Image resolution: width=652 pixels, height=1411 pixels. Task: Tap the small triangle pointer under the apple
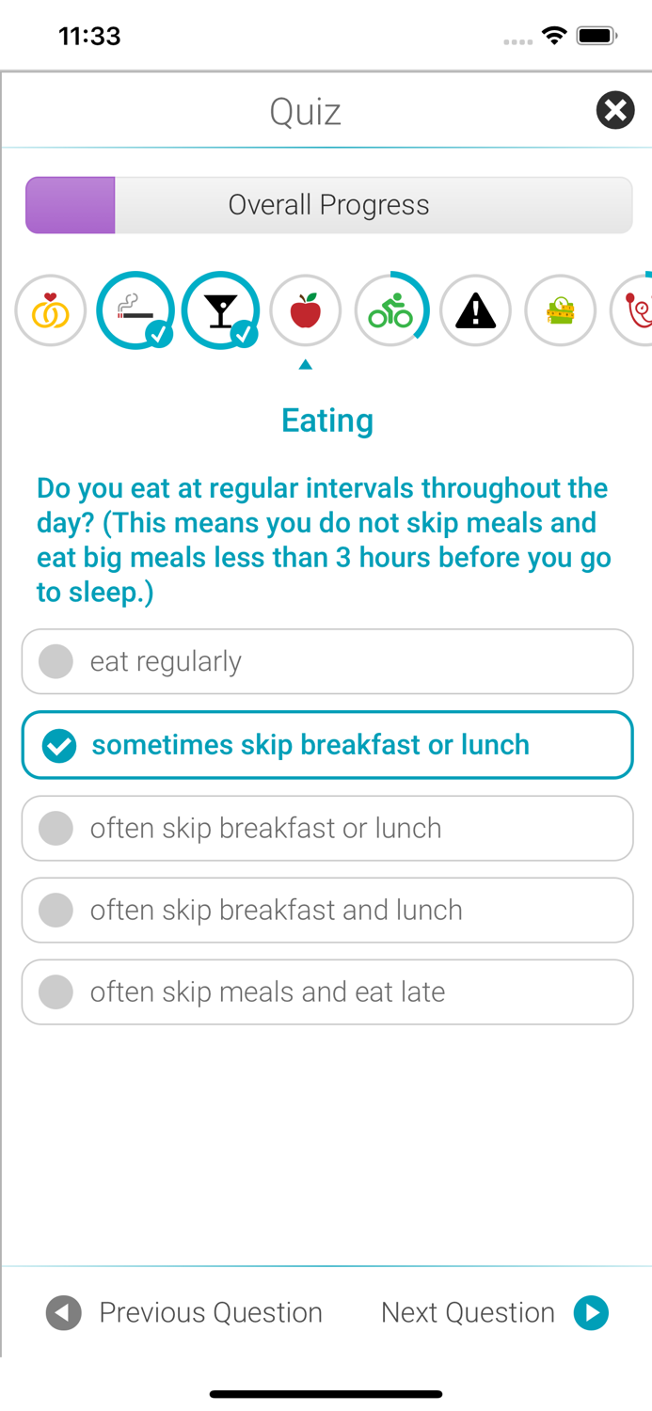(x=305, y=365)
